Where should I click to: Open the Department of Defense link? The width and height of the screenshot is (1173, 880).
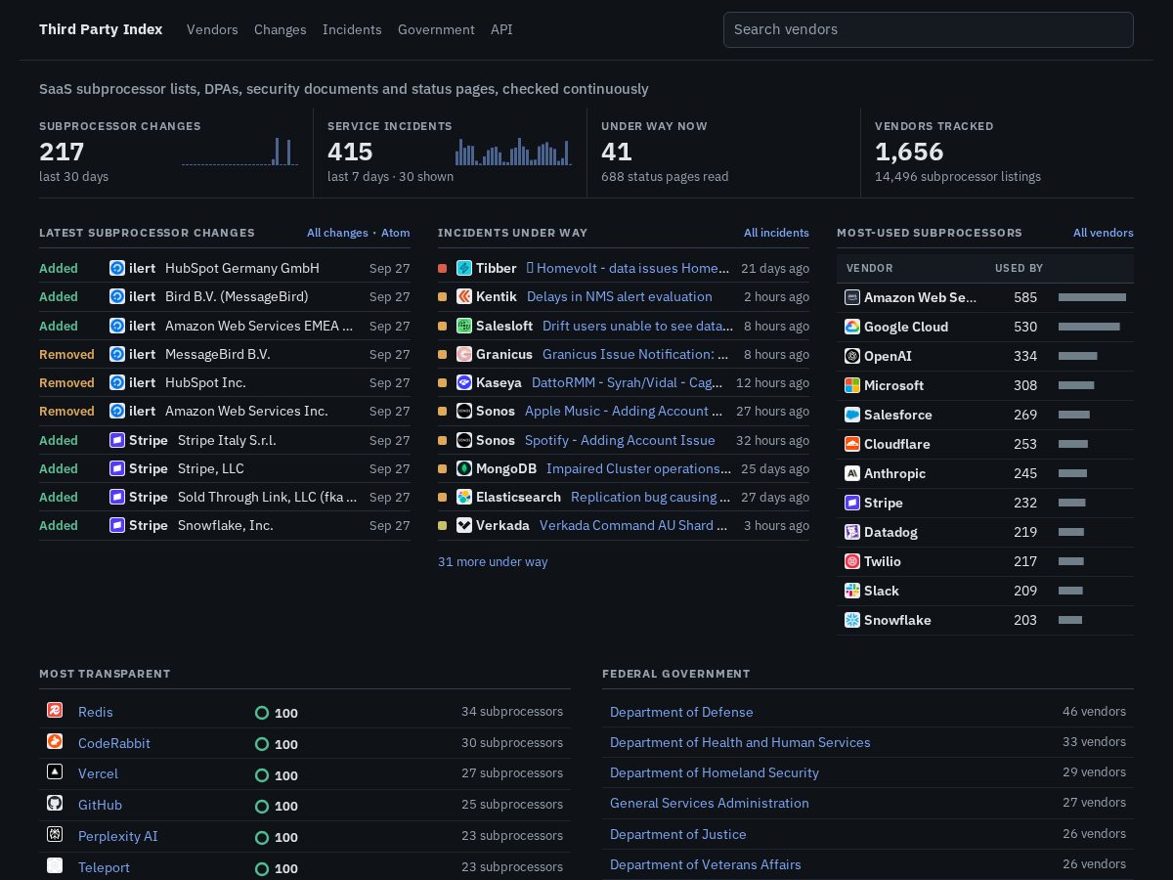click(681, 712)
